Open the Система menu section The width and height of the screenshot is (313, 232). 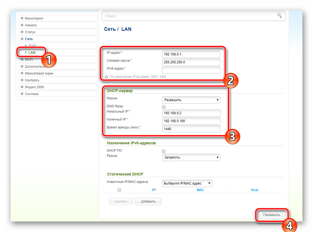click(x=58, y=94)
